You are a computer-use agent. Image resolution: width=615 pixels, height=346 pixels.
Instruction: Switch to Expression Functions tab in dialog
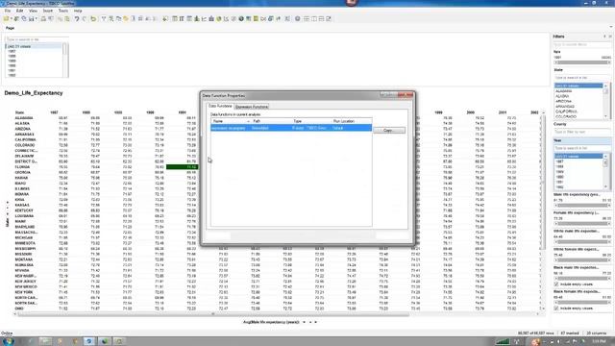[252, 107]
